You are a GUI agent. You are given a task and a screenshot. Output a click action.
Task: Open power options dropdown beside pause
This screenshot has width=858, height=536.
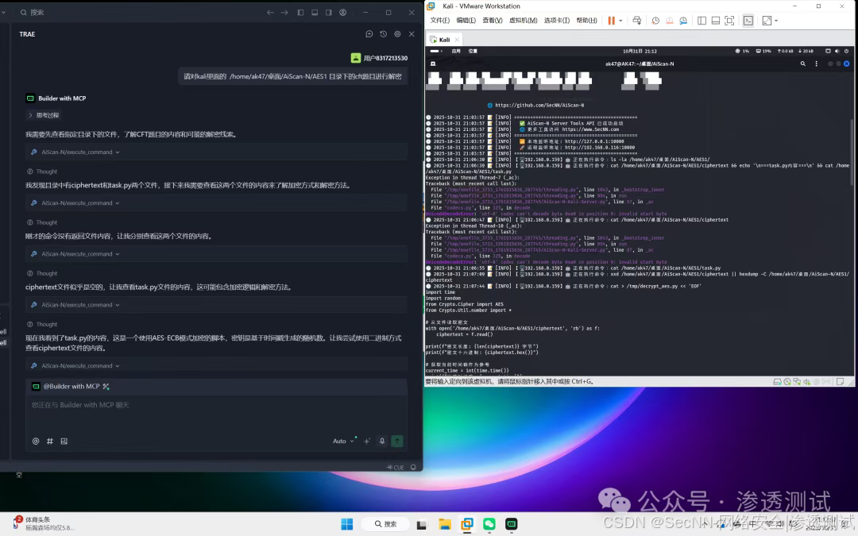coord(620,21)
